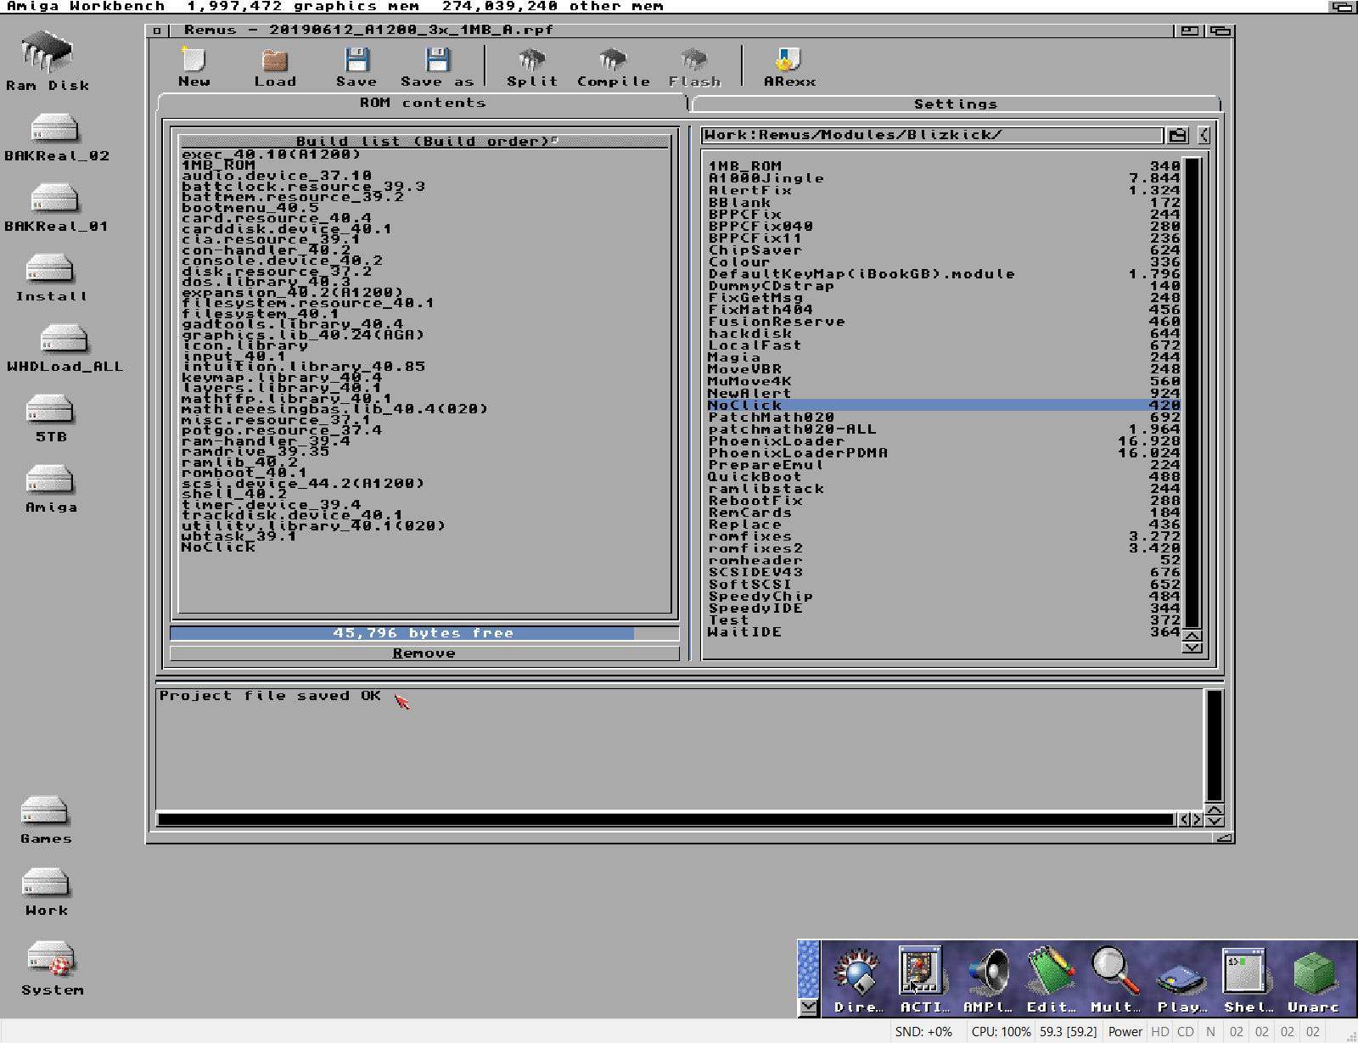Launch Directory Opus from the dock
Image resolution: width=1358 pixels, height=1043 pixels.
coord(857,979)
